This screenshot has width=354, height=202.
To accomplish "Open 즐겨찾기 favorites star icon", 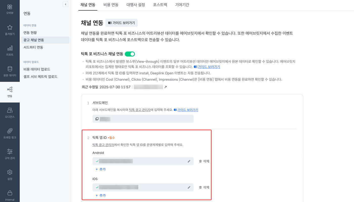I will [10, 27].
